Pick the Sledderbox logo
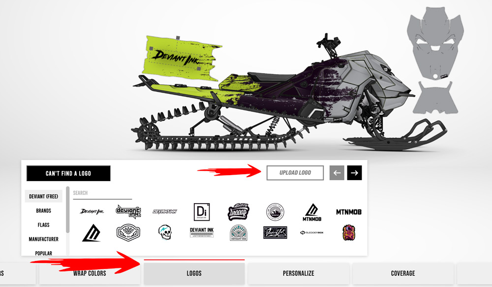The width and height of the screenshot is (492, 287). coord(312,233)
